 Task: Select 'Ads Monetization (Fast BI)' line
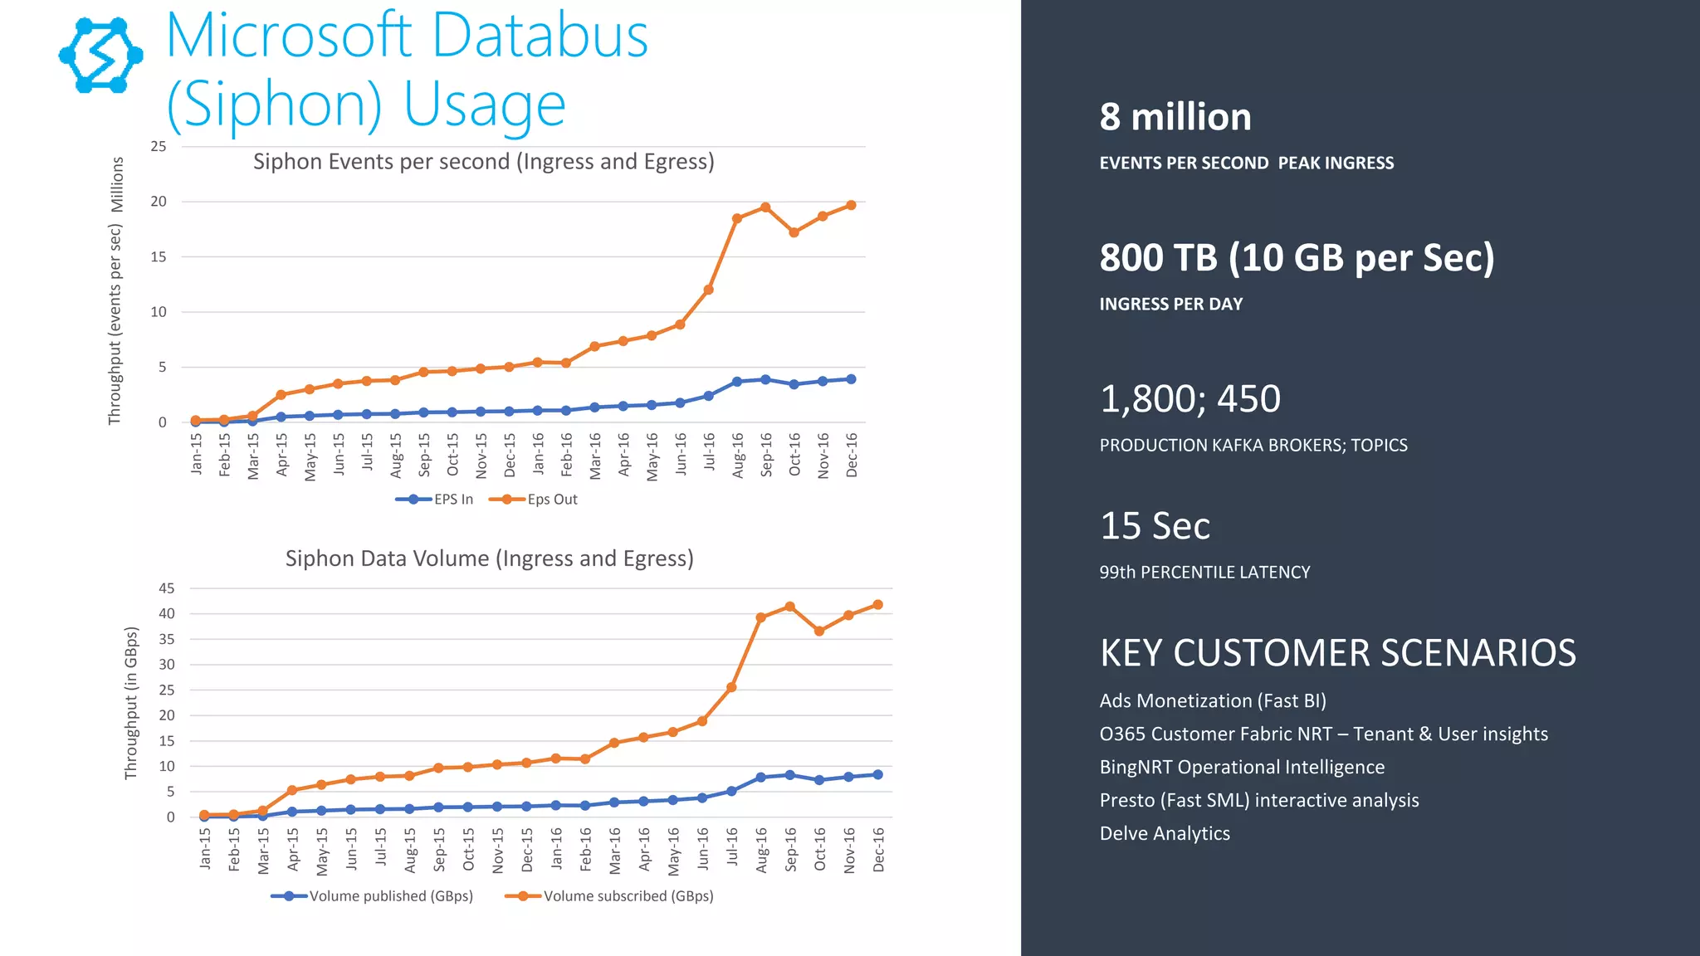tap(1213, 701)
